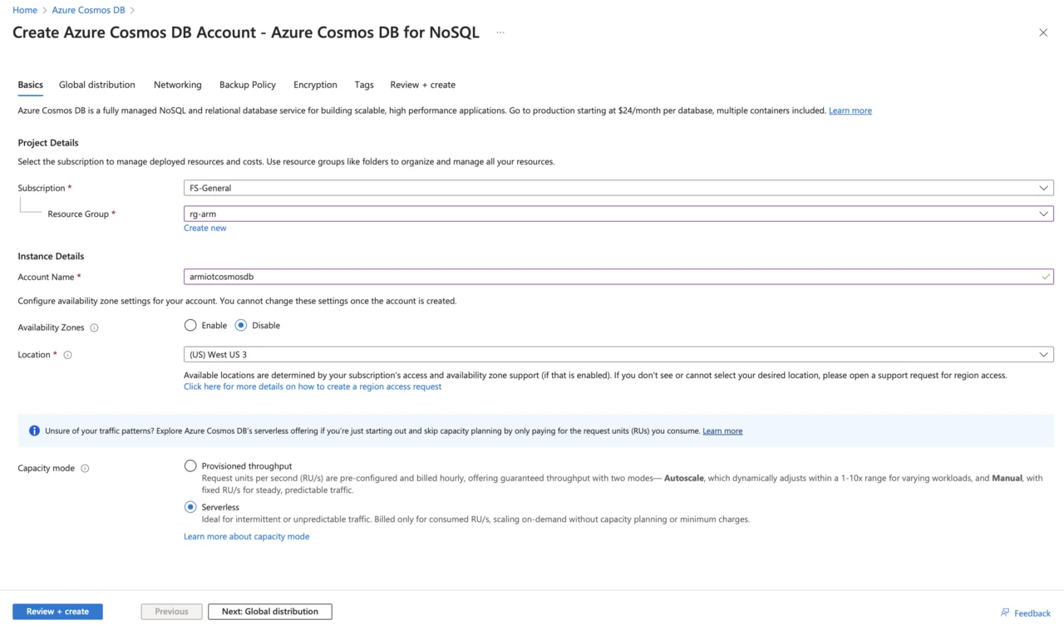This screenshot has height=625, width=1064.
Task: Click Next: Global distribution button
Action: click(x=269, y=612)
